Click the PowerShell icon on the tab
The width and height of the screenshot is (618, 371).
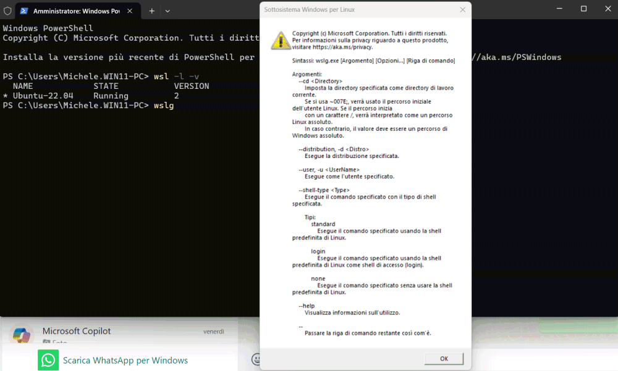pos(24,11)
